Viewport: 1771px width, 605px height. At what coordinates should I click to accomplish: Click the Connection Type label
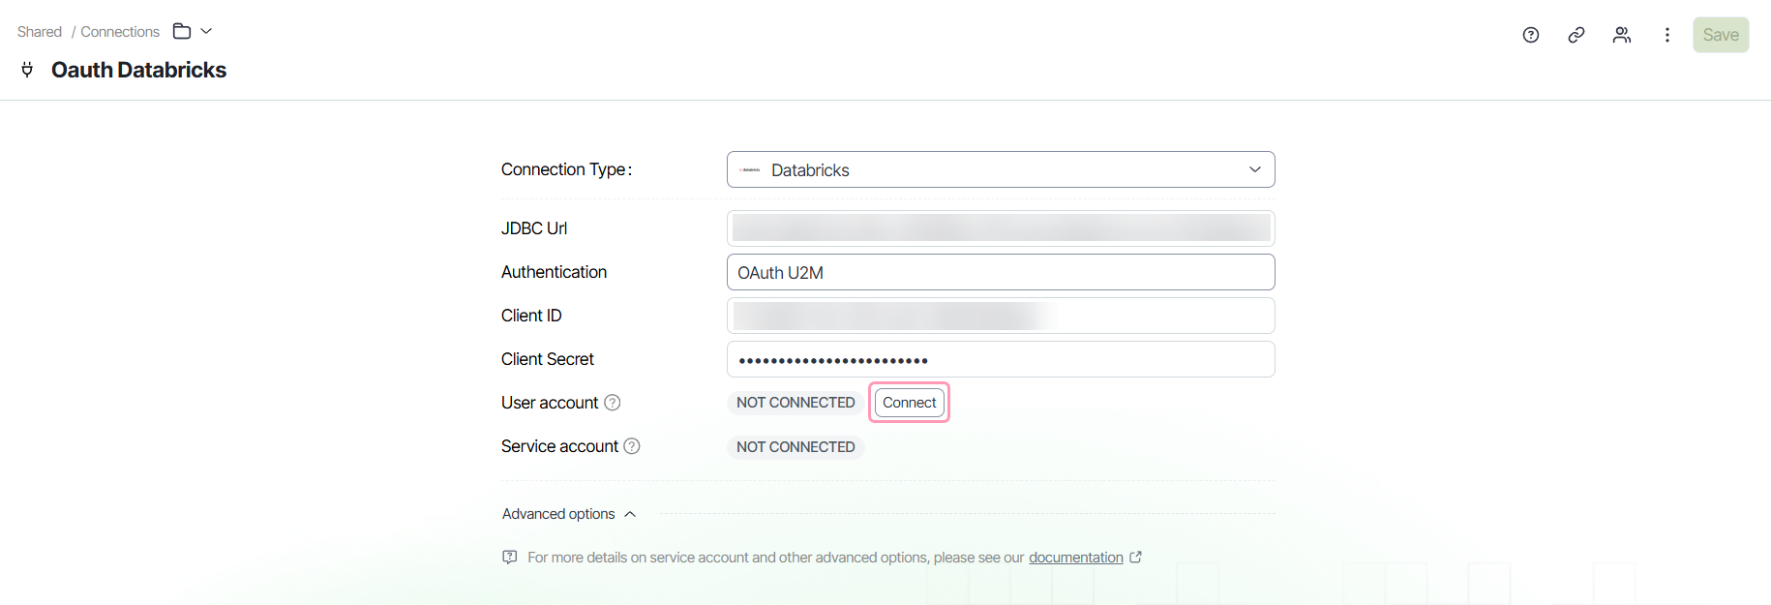coord(566,169)
